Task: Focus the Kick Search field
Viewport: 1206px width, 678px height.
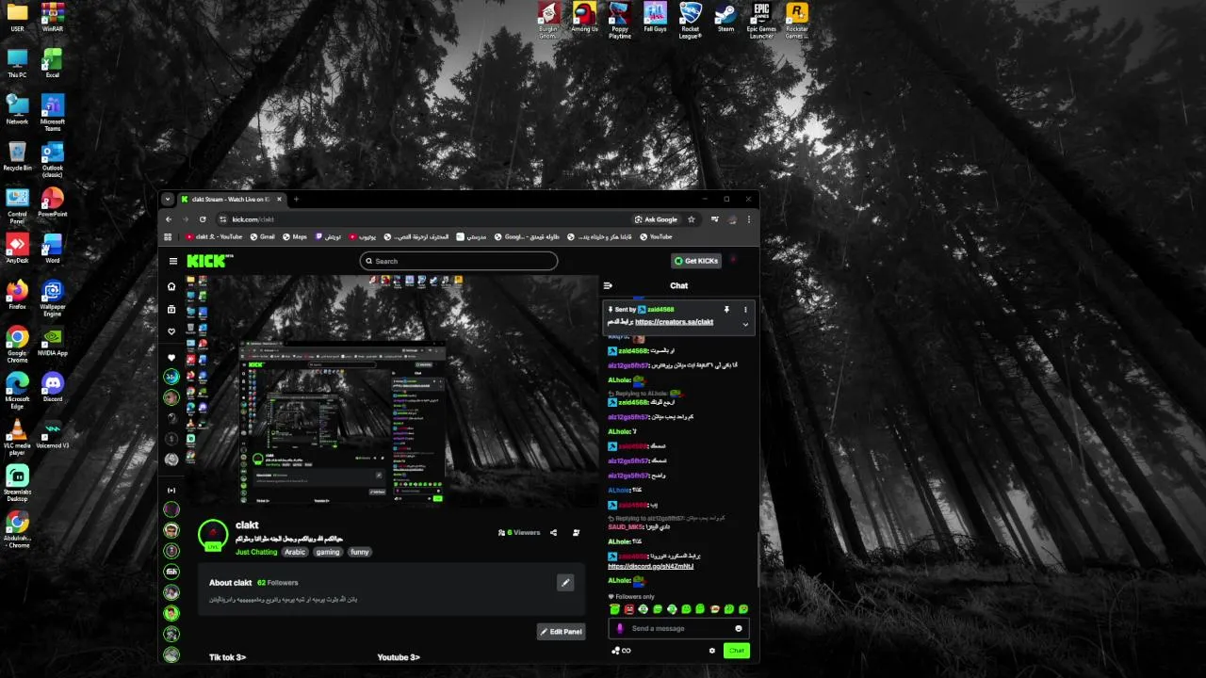Action: (459, 261)
